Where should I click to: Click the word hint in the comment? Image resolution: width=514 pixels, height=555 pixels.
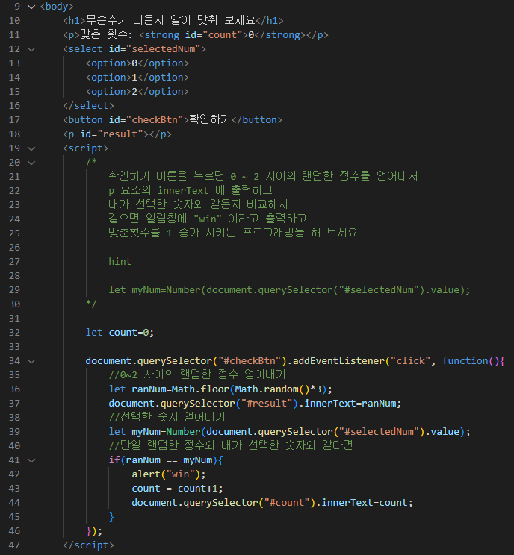coord(120,262)
